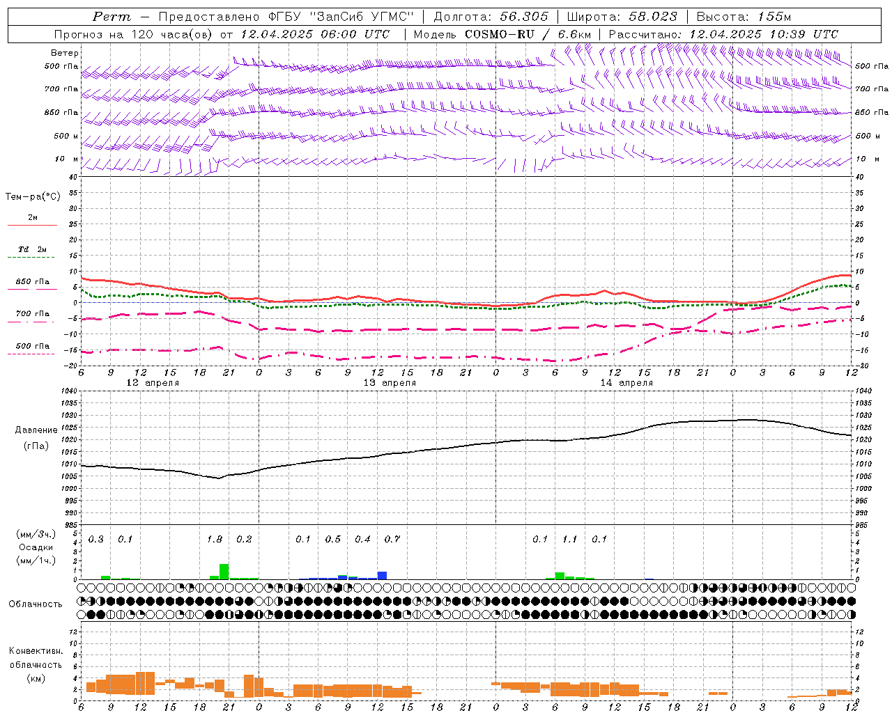Click the tallest blue precipitation bar

click(x=382, y=576)
